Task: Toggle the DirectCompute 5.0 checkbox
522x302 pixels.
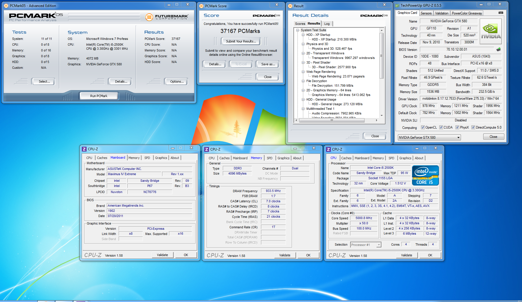Action: coord(473,127)
